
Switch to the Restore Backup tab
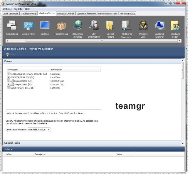(127, 14)
